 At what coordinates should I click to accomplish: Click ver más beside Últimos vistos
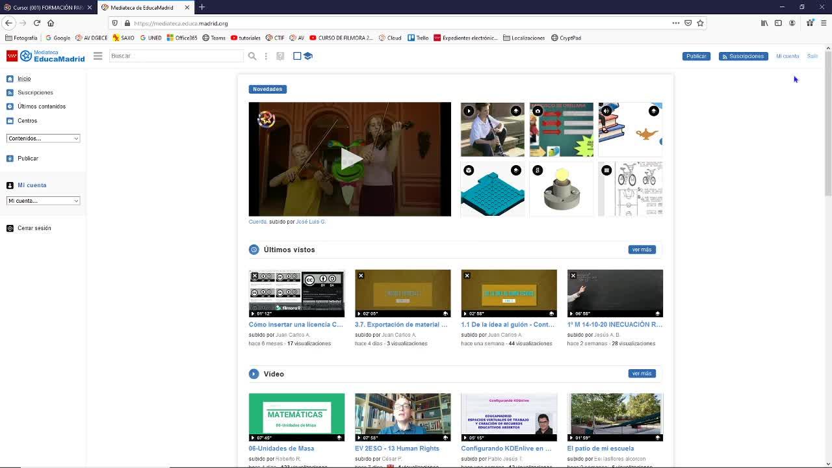641,250
